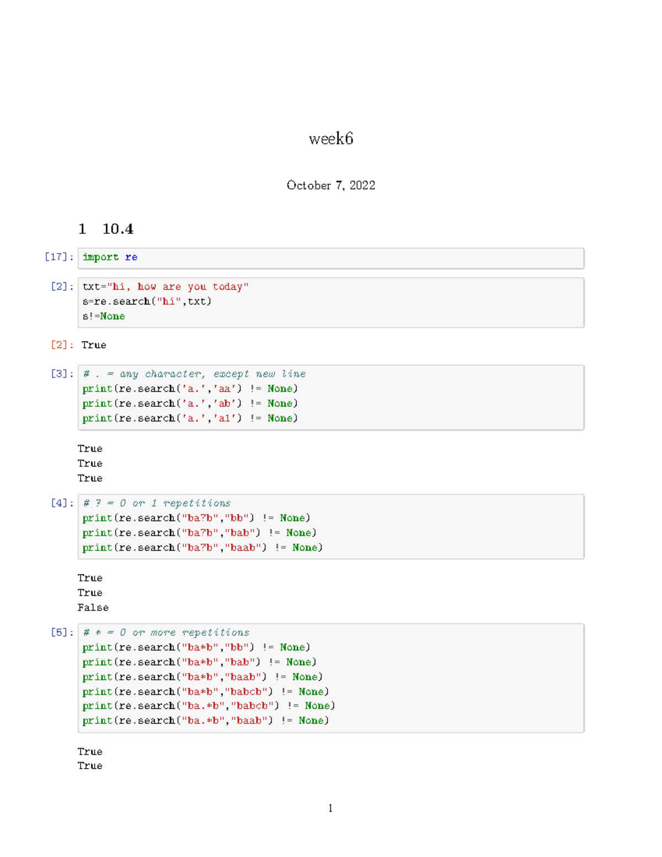Click the page number 1 at bottom
Image resolution: width=662 pixels, height=857 pixels.
tap(330, 808)
